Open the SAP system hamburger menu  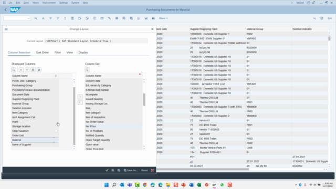point(4,3)
